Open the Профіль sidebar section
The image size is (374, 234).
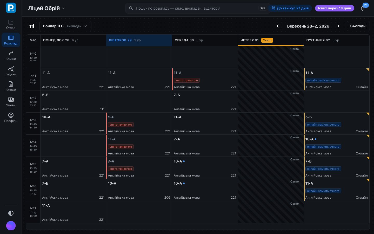click(11, 118)
